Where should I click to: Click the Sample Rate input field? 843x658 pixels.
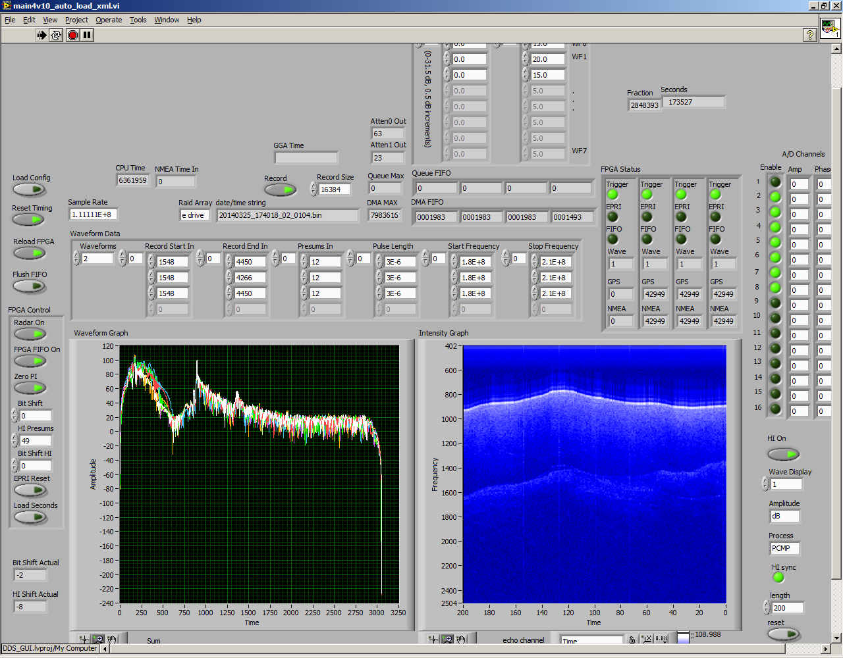click(x=92, y=215)
